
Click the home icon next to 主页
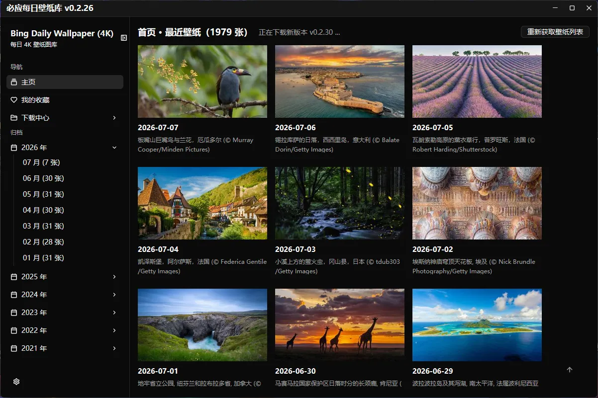pyautogui.click(x=14, y=82)
